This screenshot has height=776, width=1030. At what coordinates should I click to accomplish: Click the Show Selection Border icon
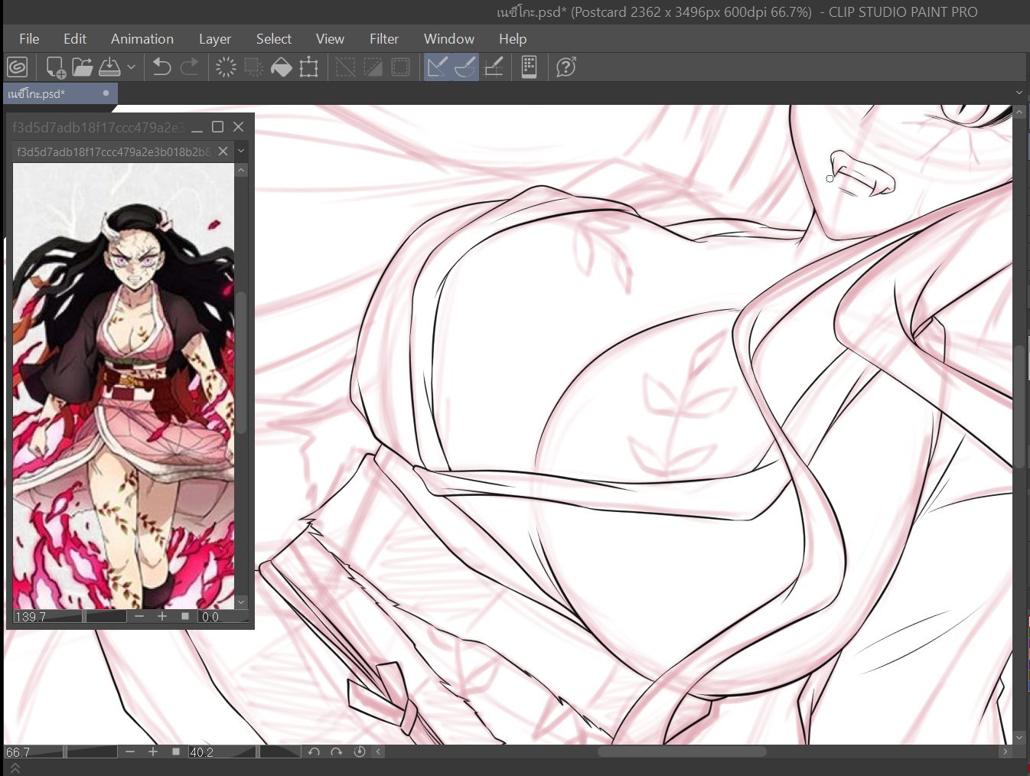[400, 67]
